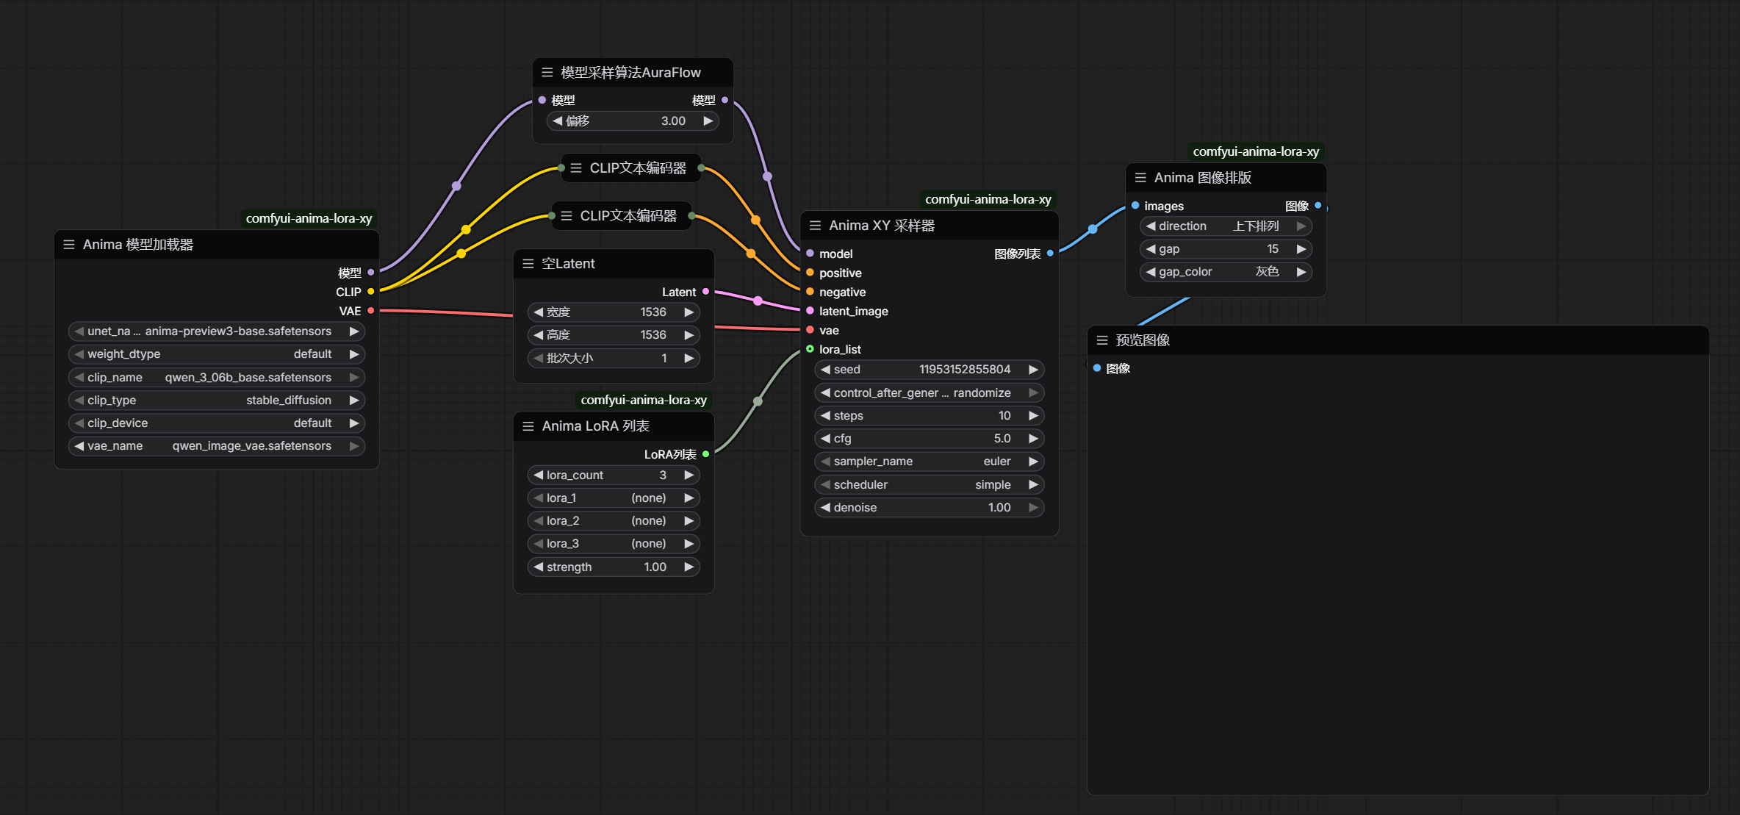Click the negative input socket

810,292
